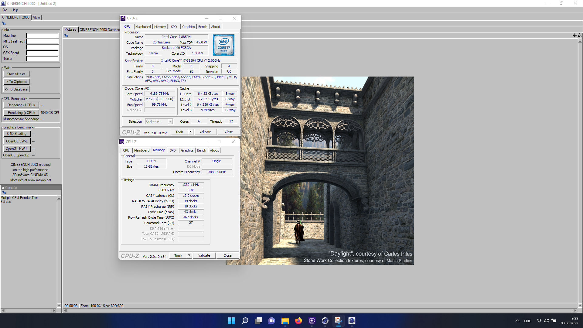Switch to the View tab in CINEBENCH
This screenshot has width=583, height=328.
[36, 18]
